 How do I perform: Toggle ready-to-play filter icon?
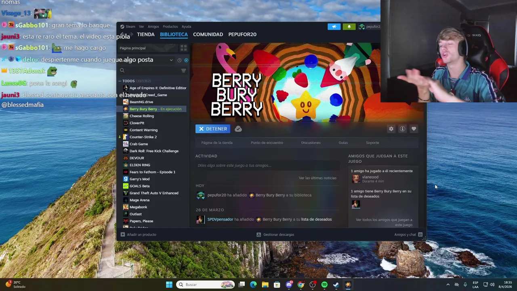point(186,60)
